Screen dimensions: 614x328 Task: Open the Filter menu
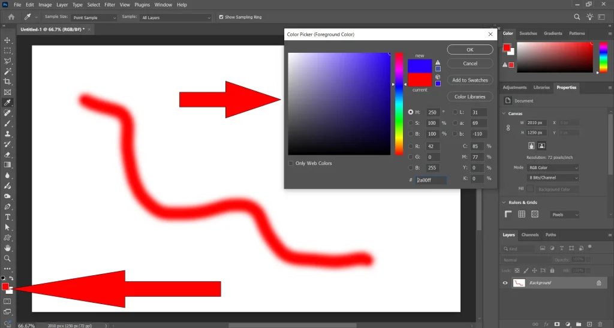tap(110, 5)
